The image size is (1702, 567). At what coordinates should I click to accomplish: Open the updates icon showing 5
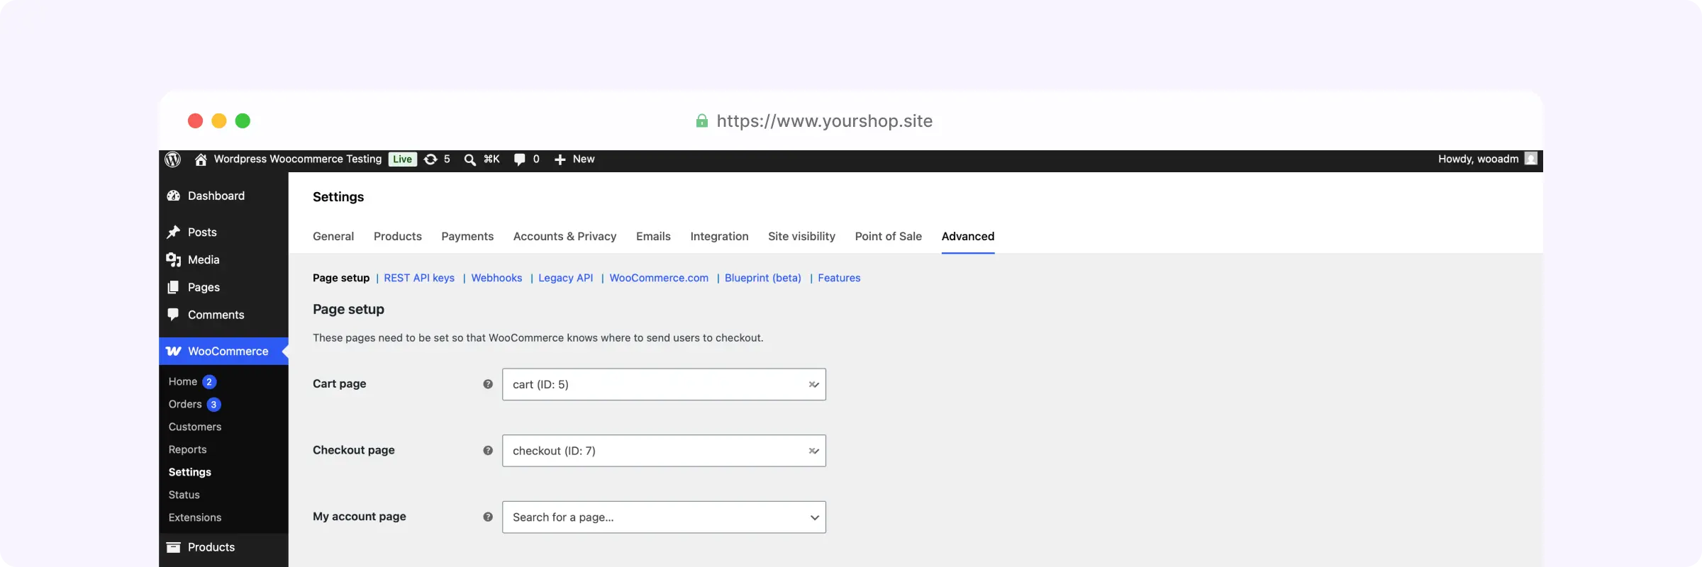pos(430,159)
